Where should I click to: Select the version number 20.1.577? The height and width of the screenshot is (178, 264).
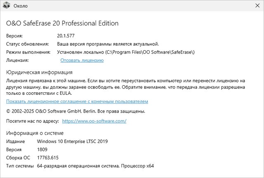(66, 36)
